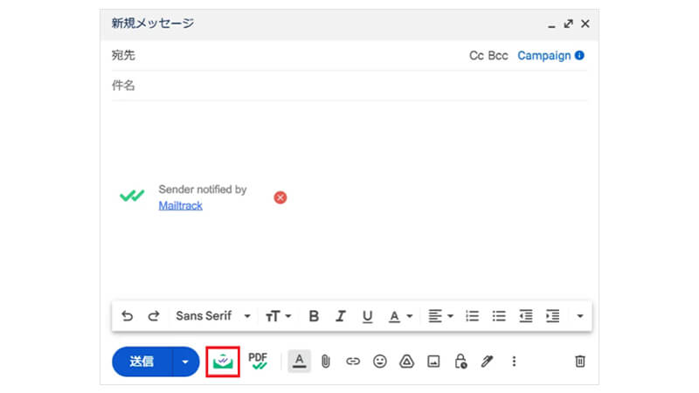
Task: Click the recipients (宛先) field
Action: [x=286, y=55]
